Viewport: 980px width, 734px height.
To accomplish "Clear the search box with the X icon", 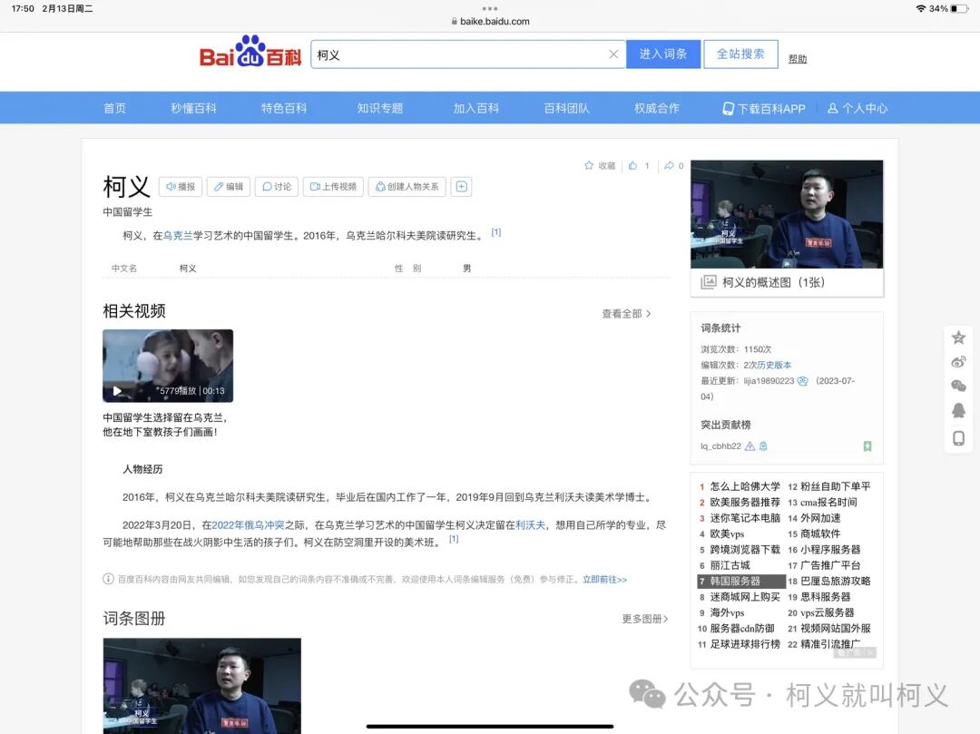I will tap(613, 54).
